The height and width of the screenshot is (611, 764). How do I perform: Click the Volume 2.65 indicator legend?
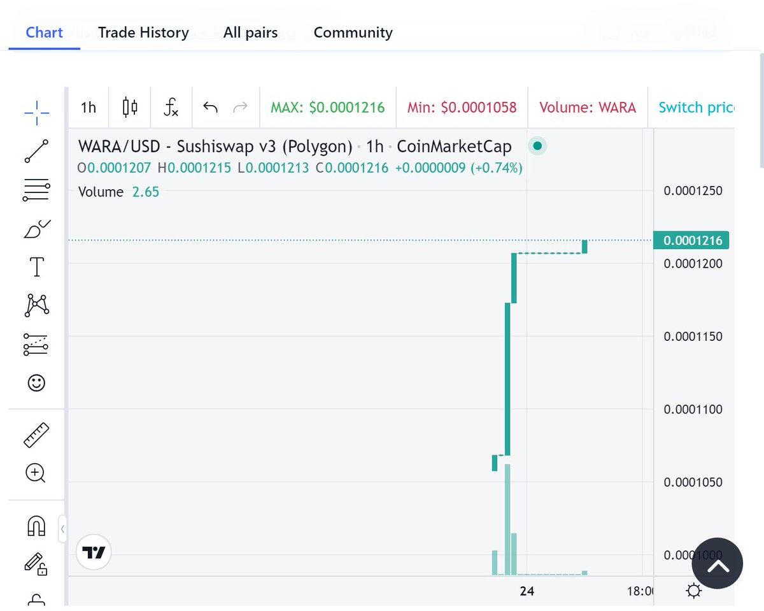point(118,192)
